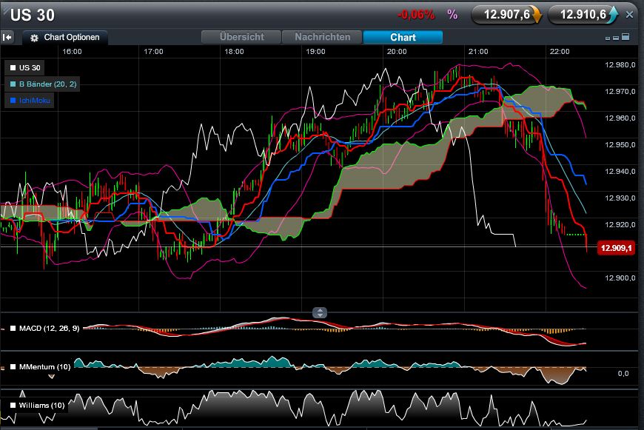Click the blue up arrow on buy price

coord(613,15)
